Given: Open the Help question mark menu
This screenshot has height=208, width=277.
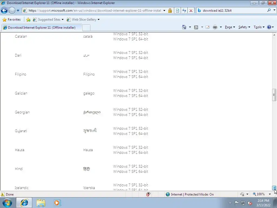Looking at the screenshot, I should [x=270, y=27].
